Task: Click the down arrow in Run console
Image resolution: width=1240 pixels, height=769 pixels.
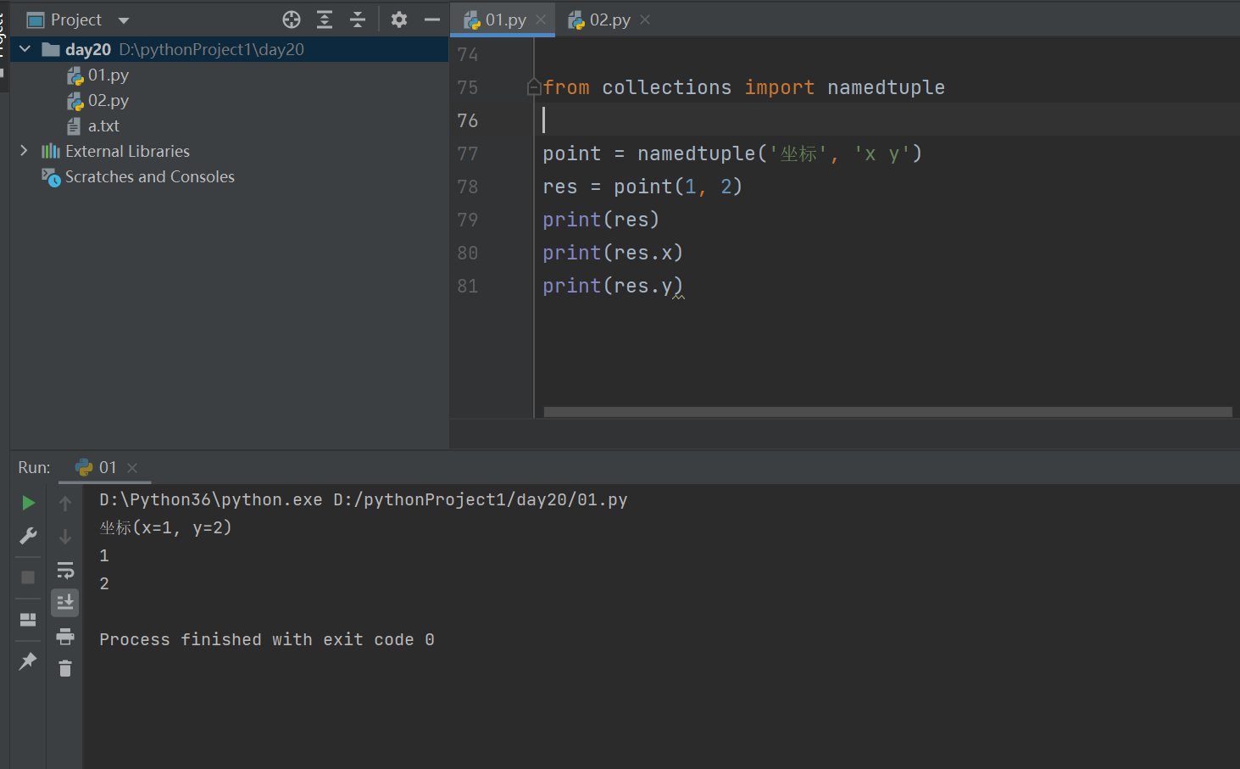Action: click(65, 537)
